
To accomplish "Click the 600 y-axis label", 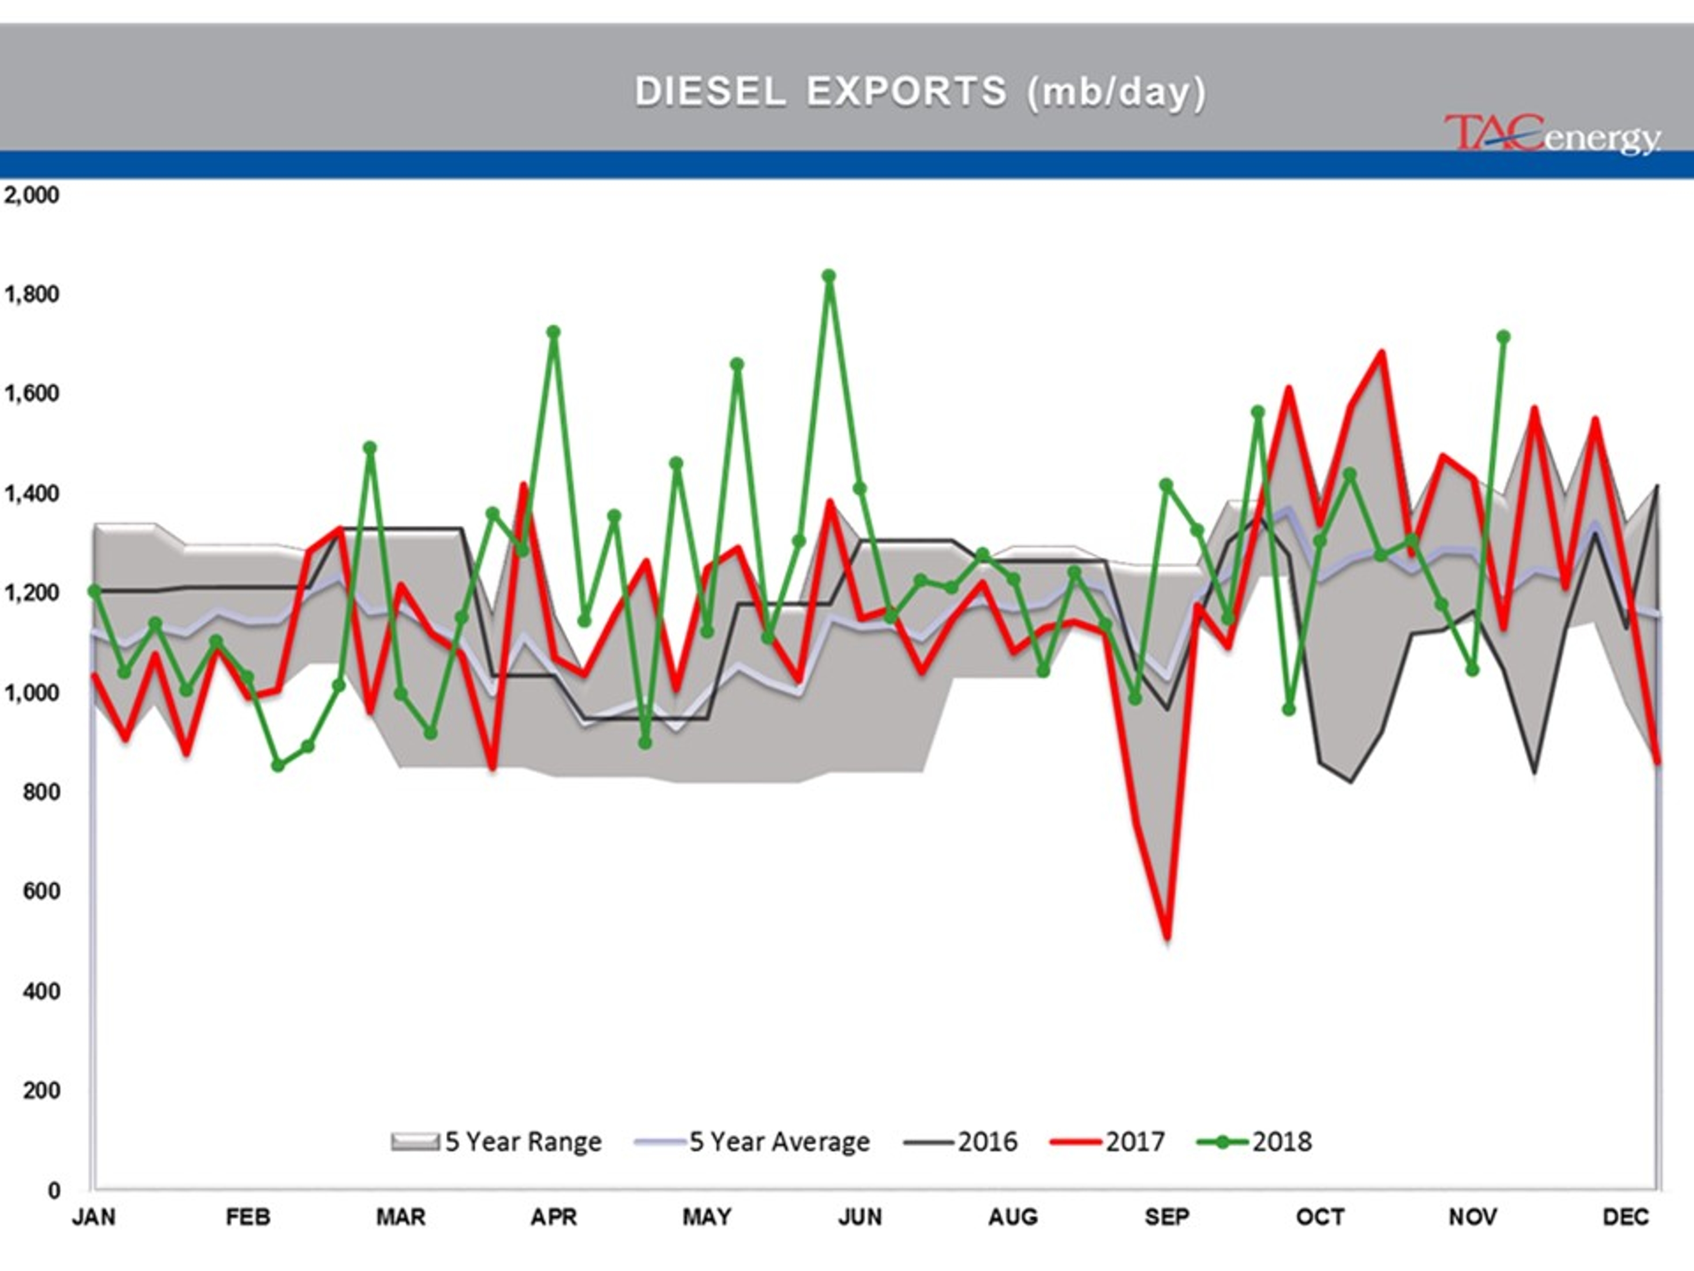I will tap(41, 892).
